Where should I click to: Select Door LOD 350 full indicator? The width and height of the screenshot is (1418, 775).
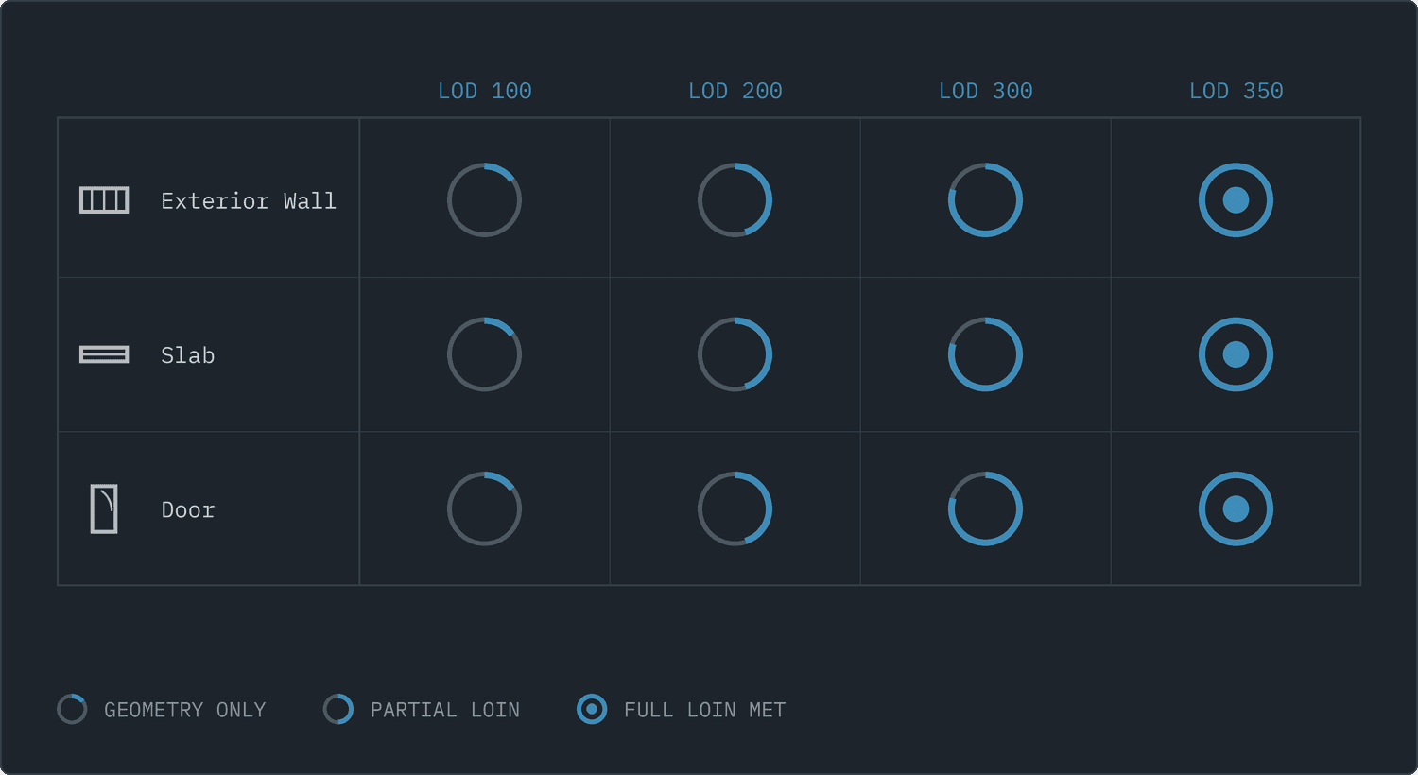1236,508
